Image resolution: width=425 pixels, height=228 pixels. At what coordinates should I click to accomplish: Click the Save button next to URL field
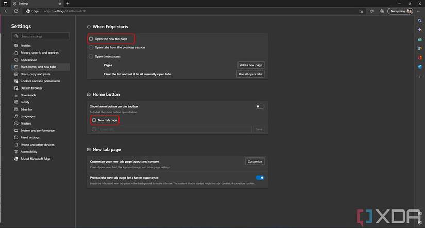[x=259, y=129]
